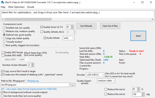Select Large size, better quality
The height and width of the screenshot is (98, 155).
16,38
